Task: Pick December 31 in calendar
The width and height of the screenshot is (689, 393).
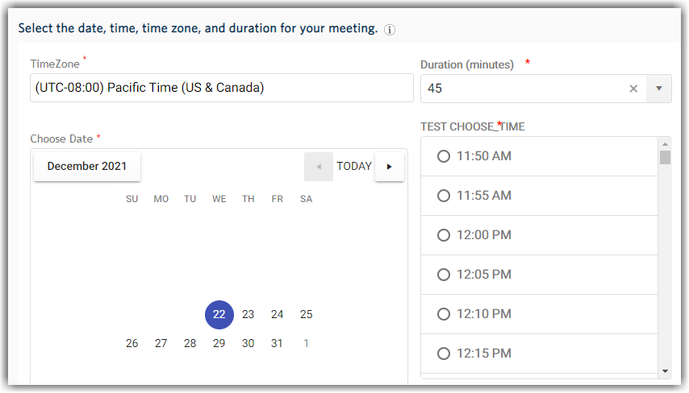Action: coord(278,344)
